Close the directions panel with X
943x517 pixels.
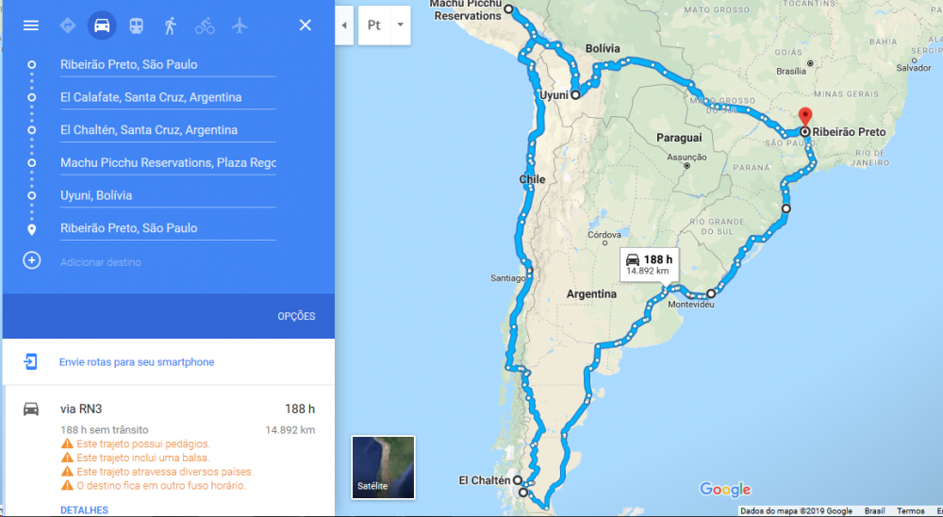click(306, 25)
